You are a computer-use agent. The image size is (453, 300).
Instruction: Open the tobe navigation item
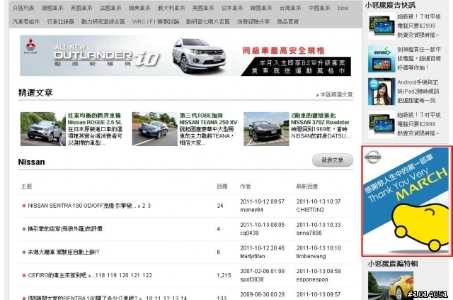pyautogui.click(x=343, y=8)
